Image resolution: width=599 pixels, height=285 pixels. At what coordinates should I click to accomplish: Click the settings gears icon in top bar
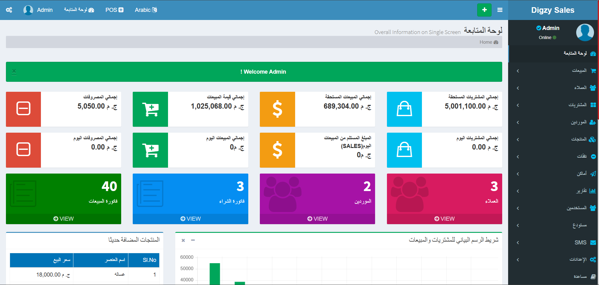(9, 10)
